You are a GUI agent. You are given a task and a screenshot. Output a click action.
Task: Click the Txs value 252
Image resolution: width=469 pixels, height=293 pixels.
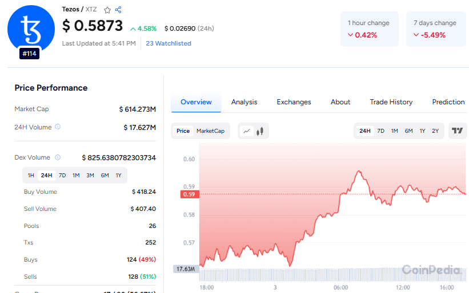point(150,243)
